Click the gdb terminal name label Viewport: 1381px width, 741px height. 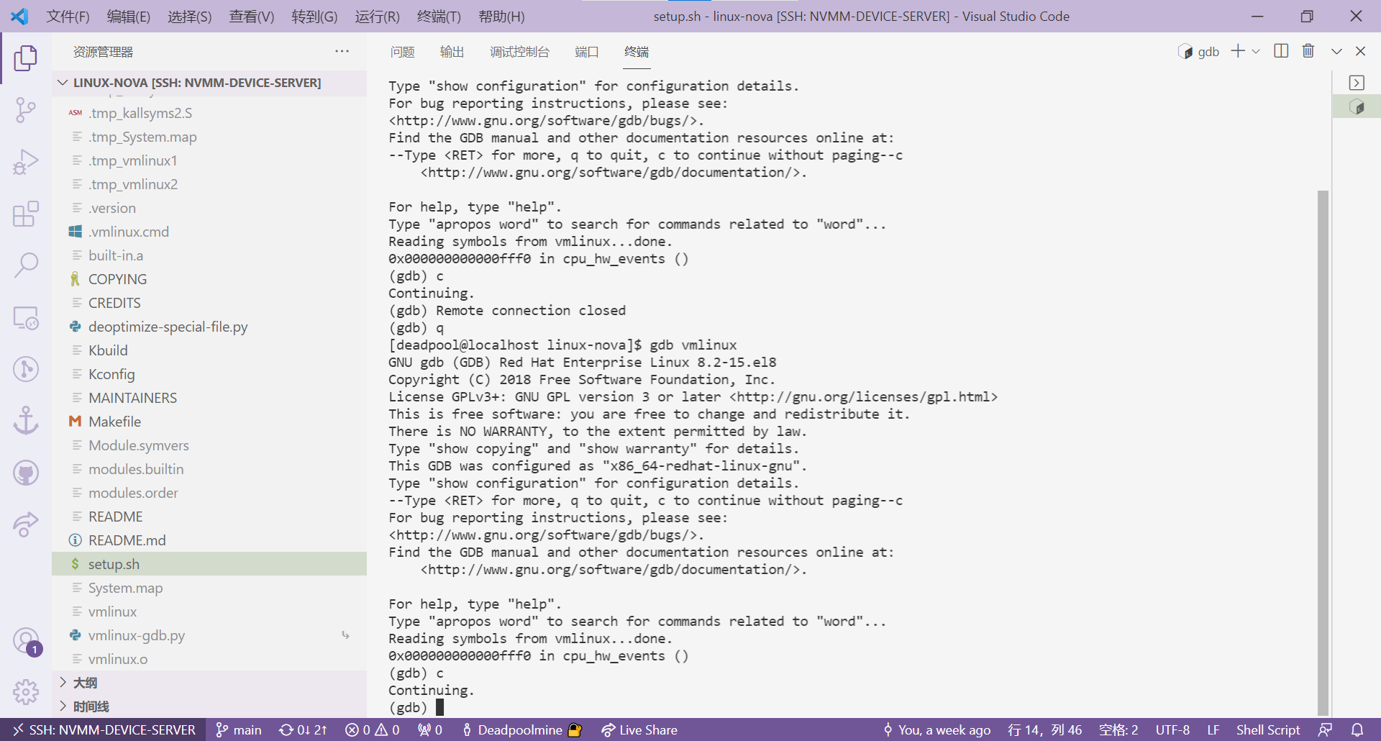point(1208,52)
